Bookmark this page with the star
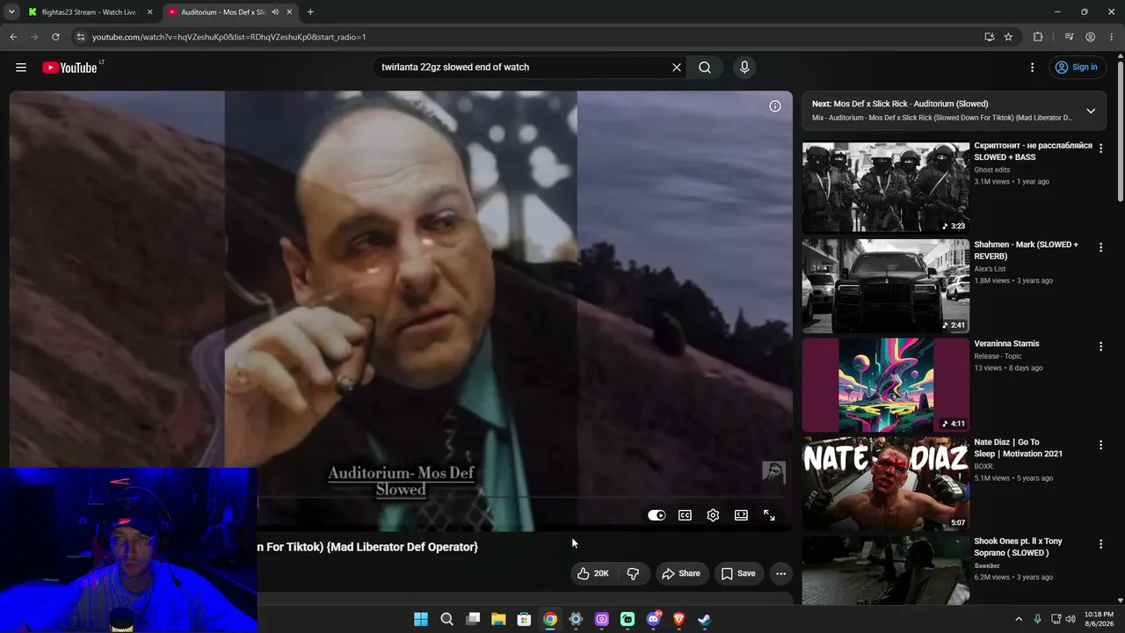Screen dimensions: 1125x633 1008,37
